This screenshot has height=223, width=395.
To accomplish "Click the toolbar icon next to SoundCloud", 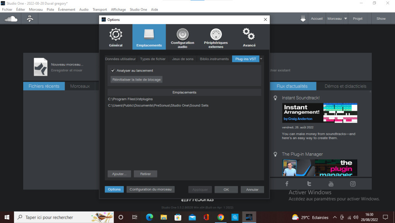I will [x=30, y=19].
